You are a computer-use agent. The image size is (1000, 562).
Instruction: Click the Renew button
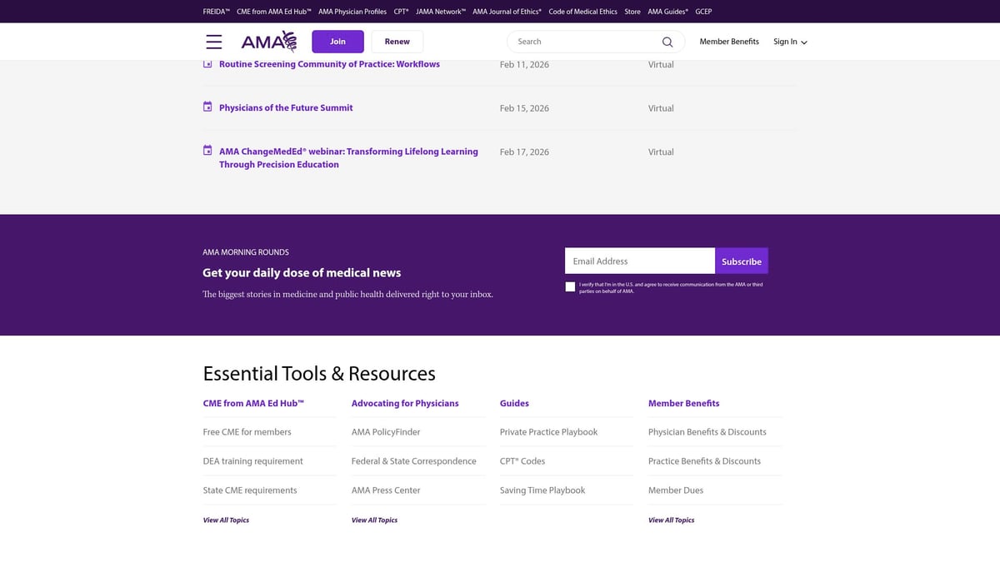397,41
